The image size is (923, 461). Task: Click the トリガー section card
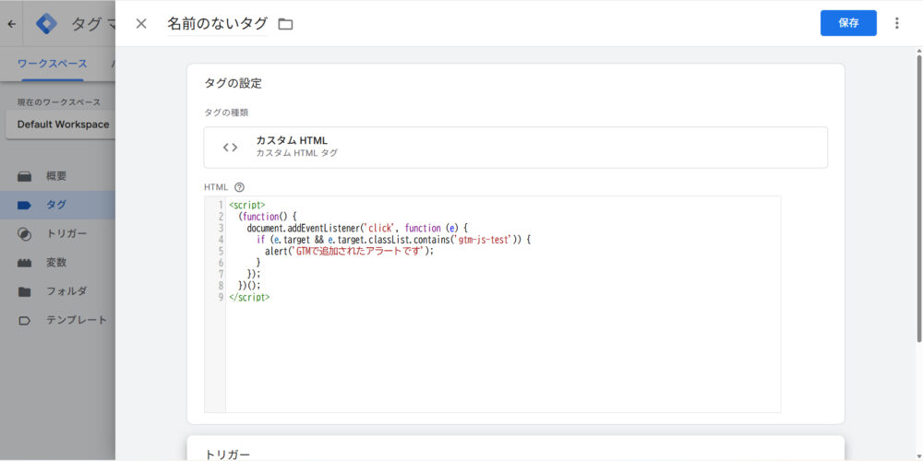click(515, 449)
